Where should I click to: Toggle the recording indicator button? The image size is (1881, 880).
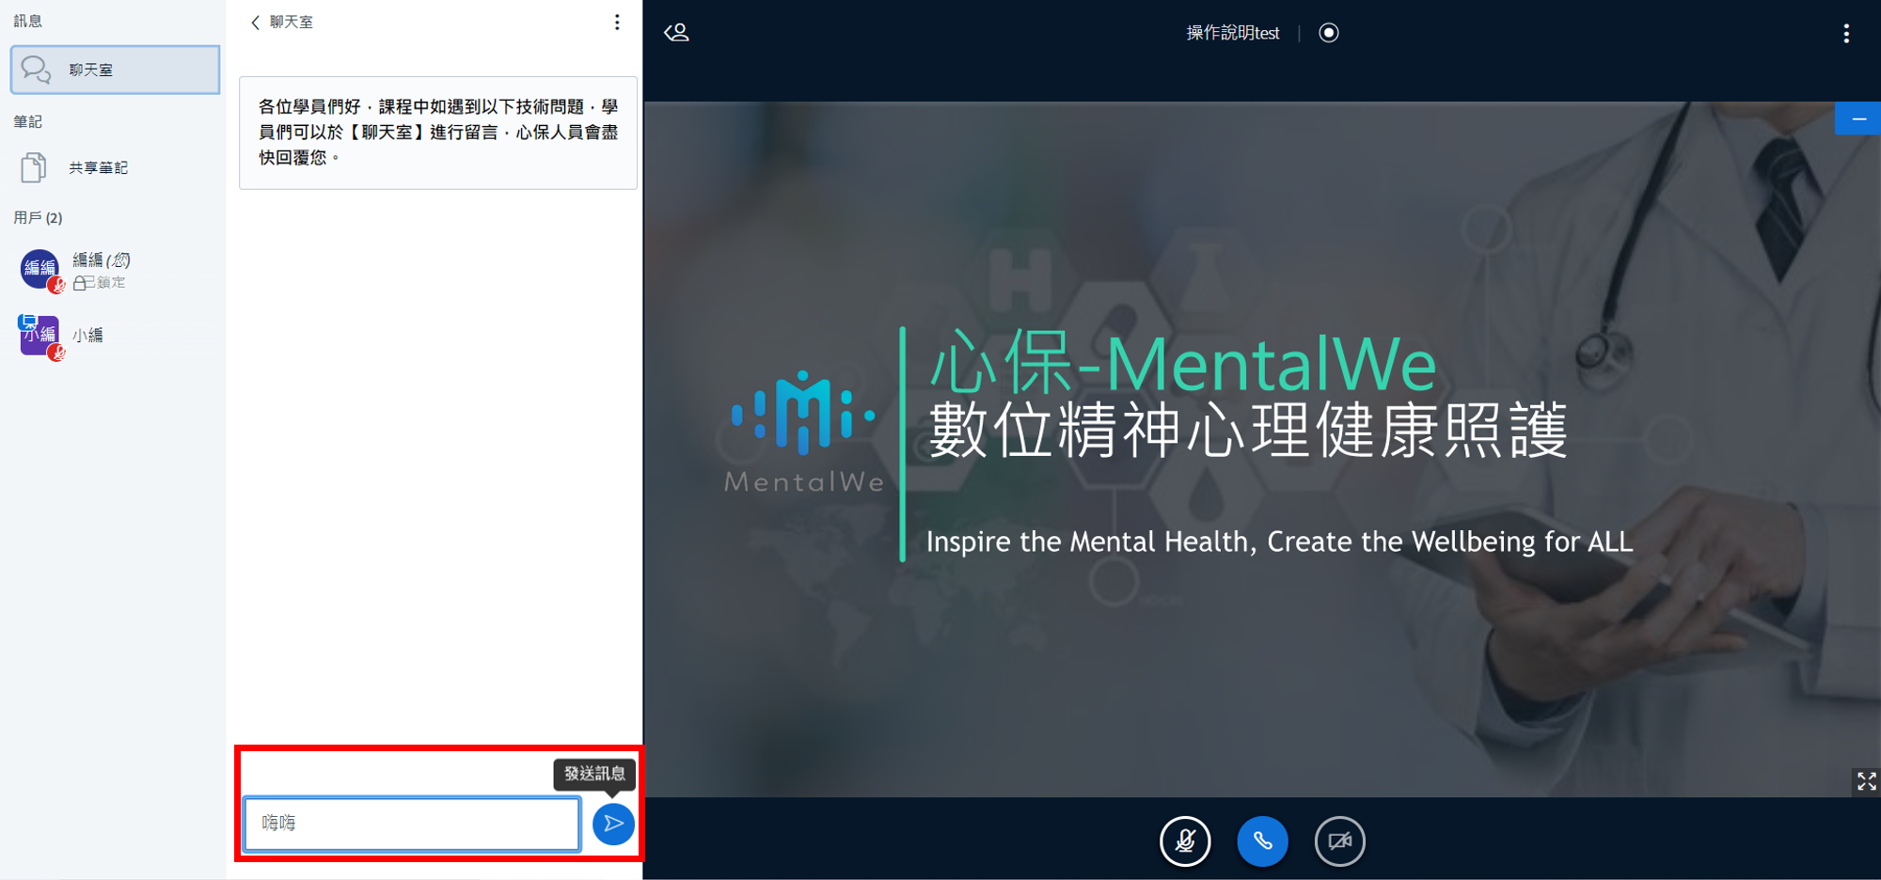coord(1329,33)
